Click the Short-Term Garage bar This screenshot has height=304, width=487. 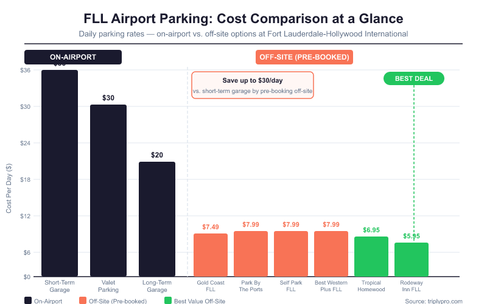(x=60, y=173)
